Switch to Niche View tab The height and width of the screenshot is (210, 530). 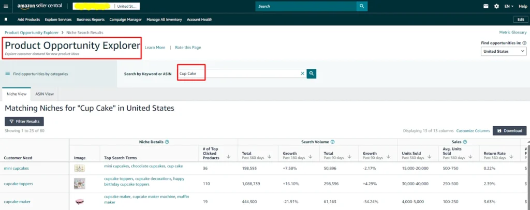point(17,94)
